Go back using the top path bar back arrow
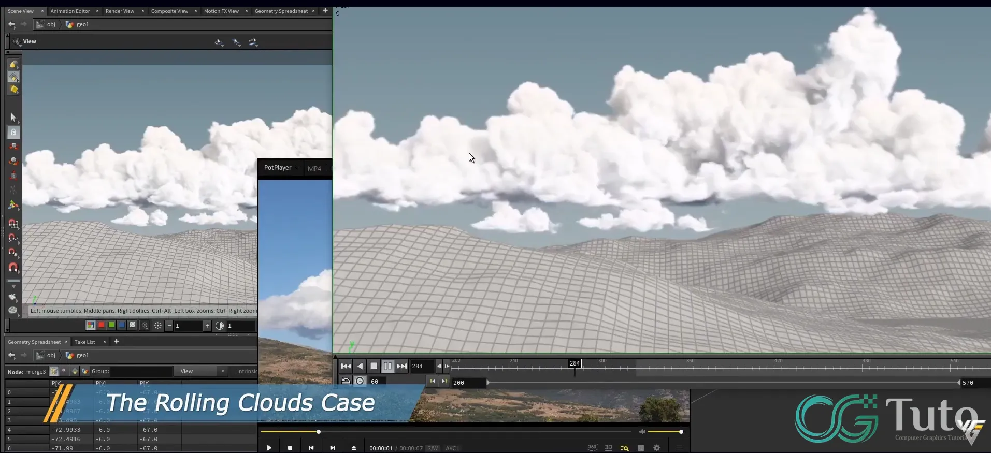 pos(11,24)
